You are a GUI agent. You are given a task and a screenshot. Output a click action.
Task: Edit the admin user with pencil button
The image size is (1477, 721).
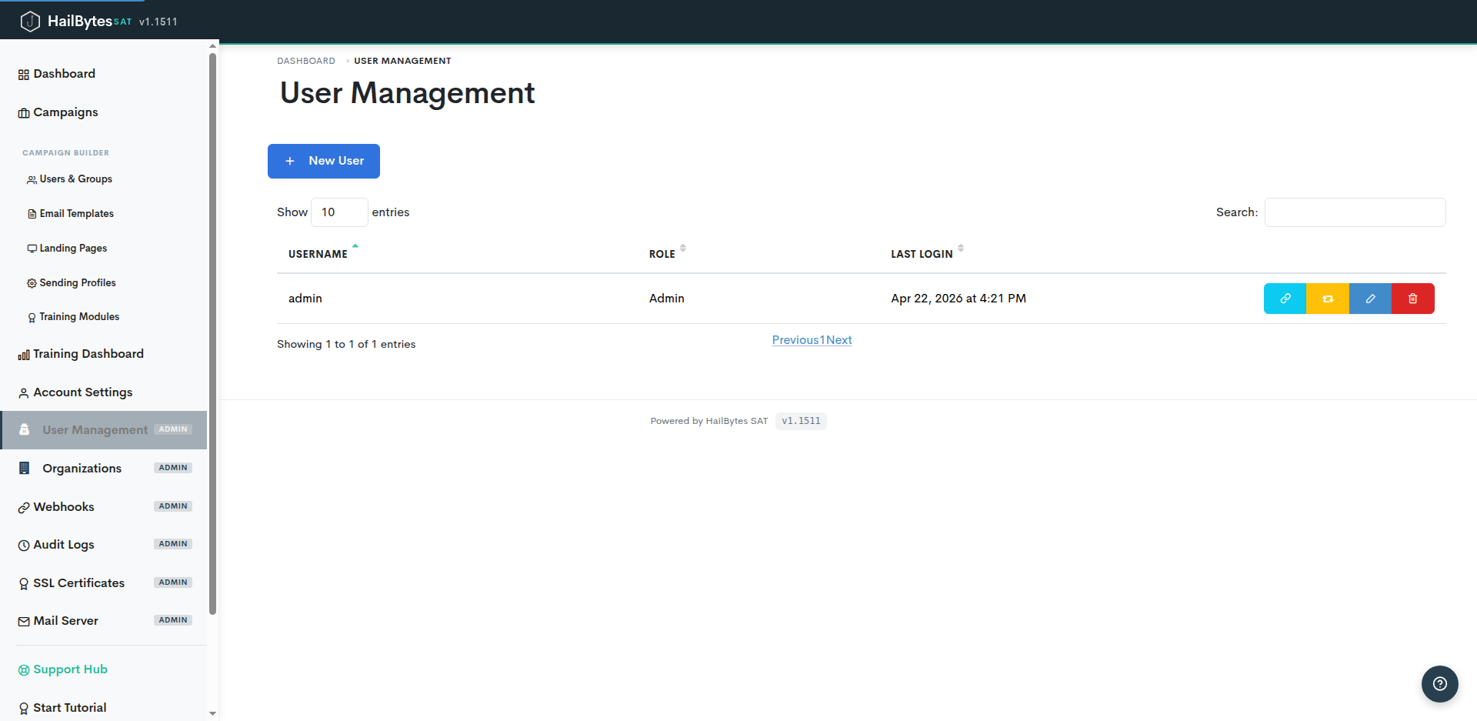(x=1370, y=299)
